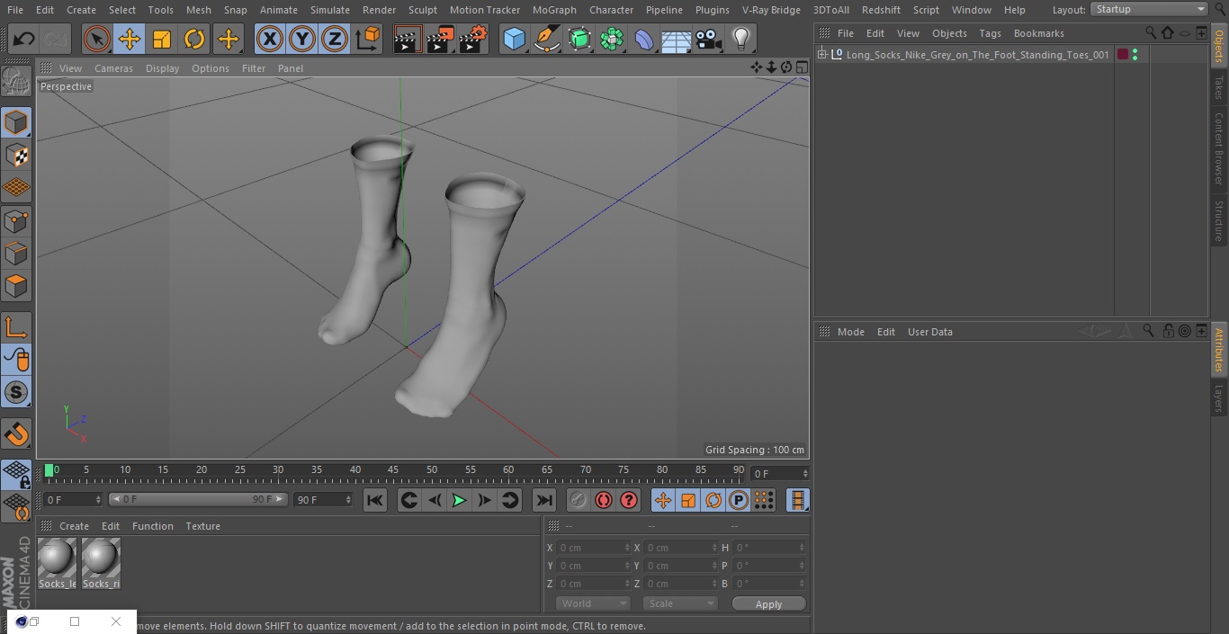Switch to Texture mode icon
The width and height of the screenshot is (1229, 634).
point(16,155)
